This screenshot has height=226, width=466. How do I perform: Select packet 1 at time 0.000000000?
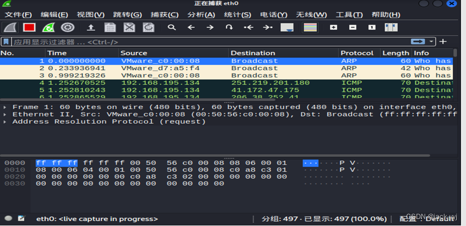pyautogui.click(x=226, y=61)
